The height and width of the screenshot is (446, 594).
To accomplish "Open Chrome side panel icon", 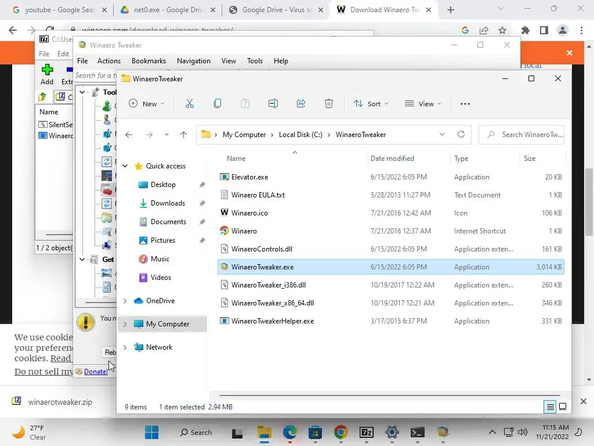I will point(544,30).
